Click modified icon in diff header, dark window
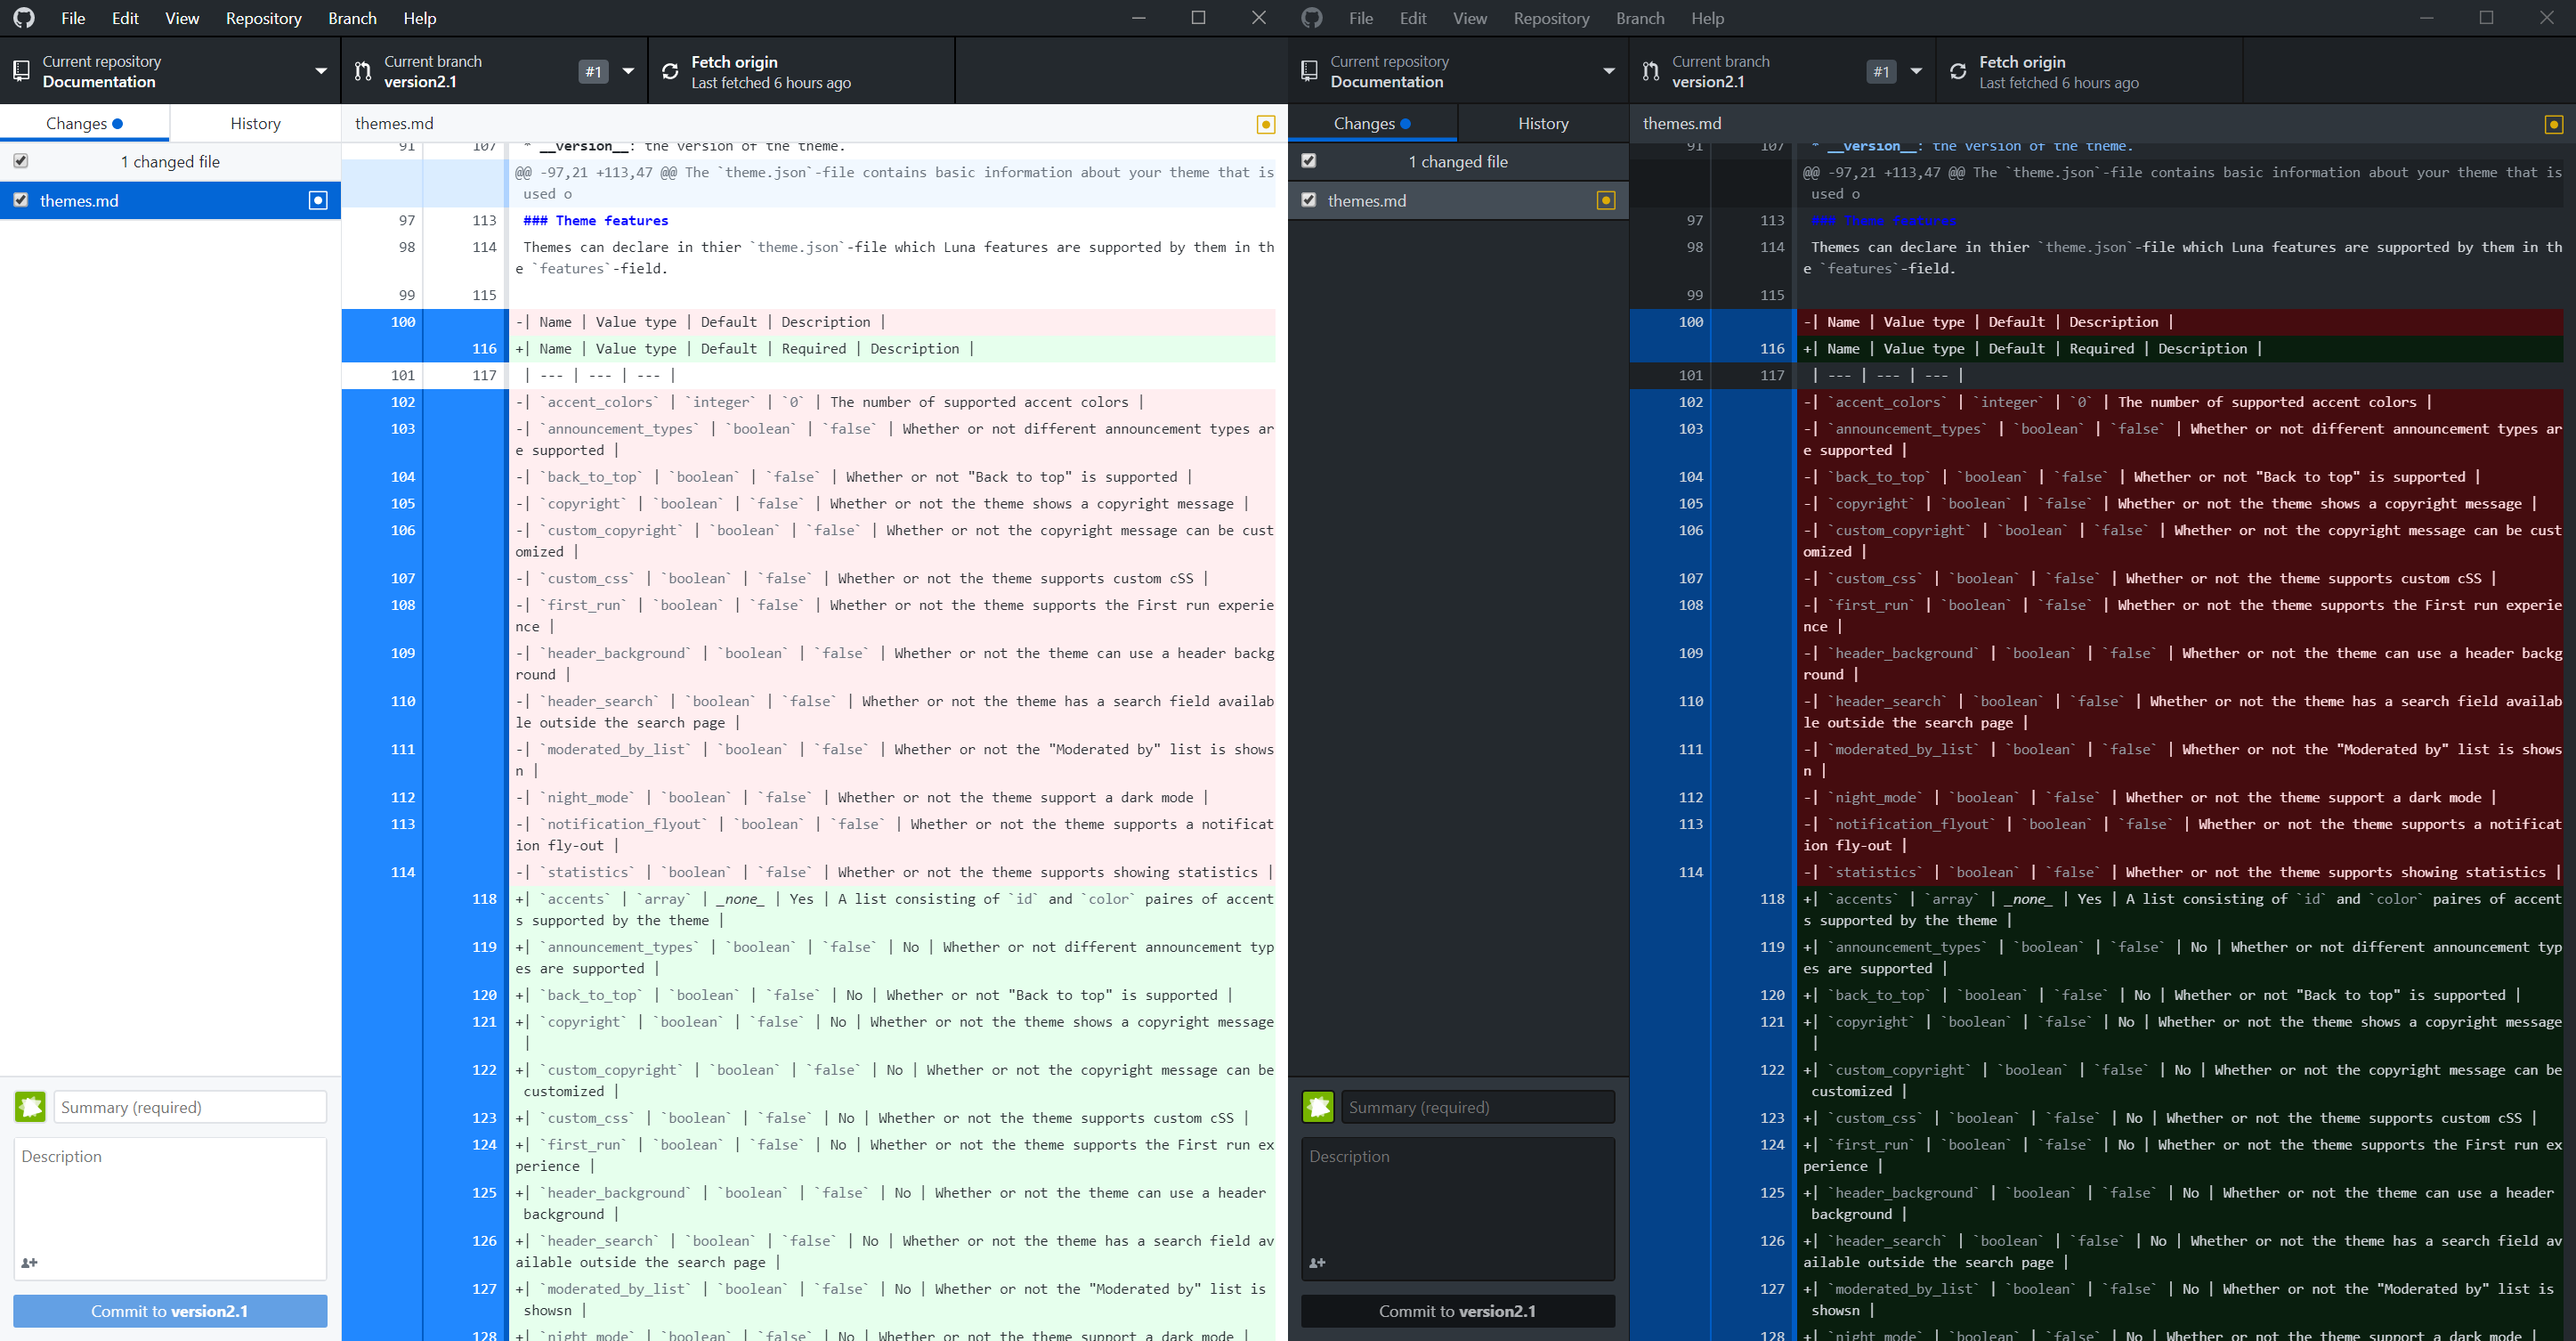This screenshot has width=2576, height=1341. 2554,124
